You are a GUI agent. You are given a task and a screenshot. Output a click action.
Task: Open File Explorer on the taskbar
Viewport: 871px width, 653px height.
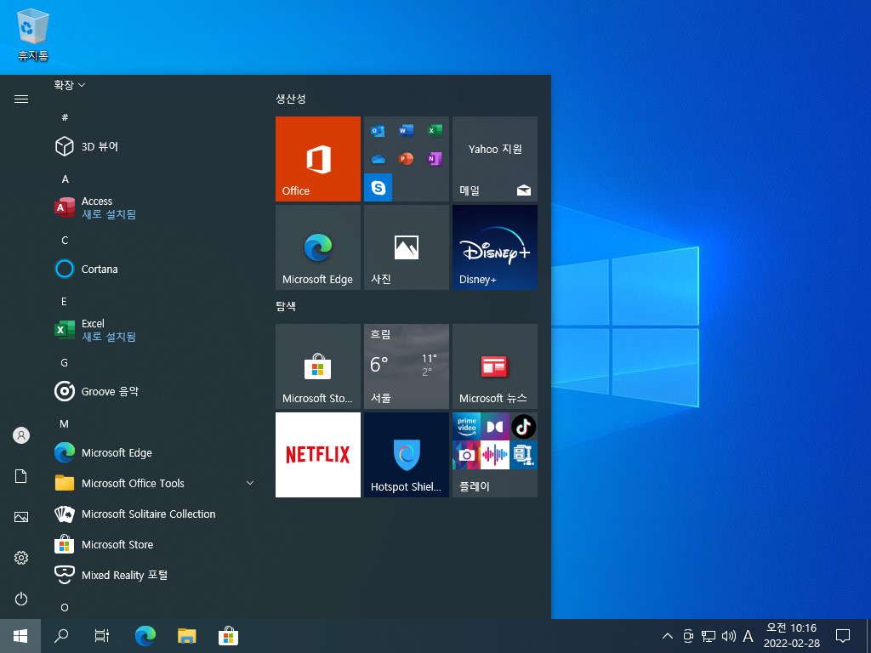tap(186, 636)
